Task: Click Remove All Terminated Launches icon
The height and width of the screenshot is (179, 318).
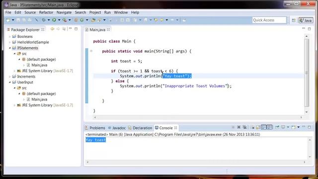Action: point(244,127)
